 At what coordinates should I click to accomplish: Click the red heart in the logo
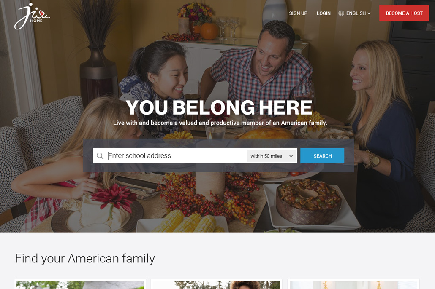(x=42, y=13)
